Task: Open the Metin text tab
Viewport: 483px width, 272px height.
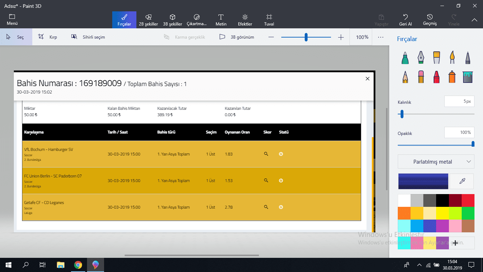Action: tap(221, 20)
